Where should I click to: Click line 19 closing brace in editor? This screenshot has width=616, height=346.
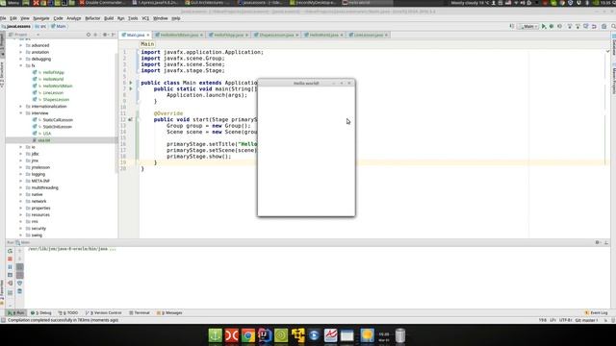tap(156, 162)
